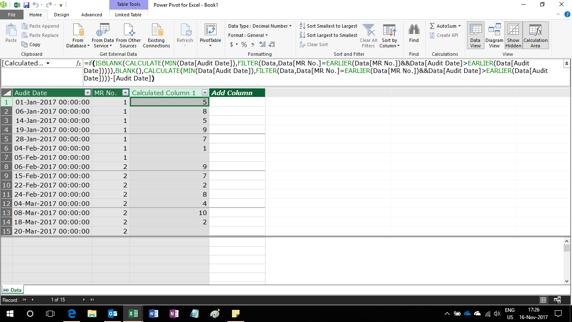572x322 pixels.
Task: Open the Linked Table tab
Action: click(x=128, y=15)
